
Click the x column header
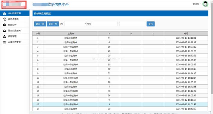click(109, 33)
